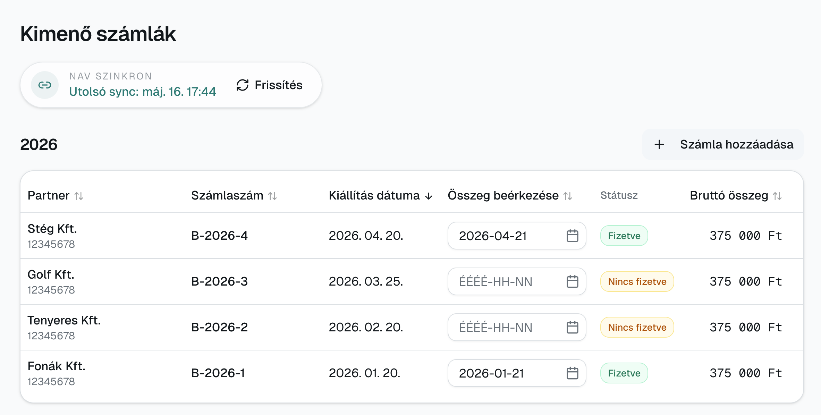This screenshot has height=415, width=821.
Task: Click 375 000 Ft amount in Golf Kft. row
Action: click(x=746, y=281)
